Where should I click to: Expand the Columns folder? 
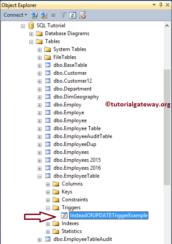click(48, 184)
